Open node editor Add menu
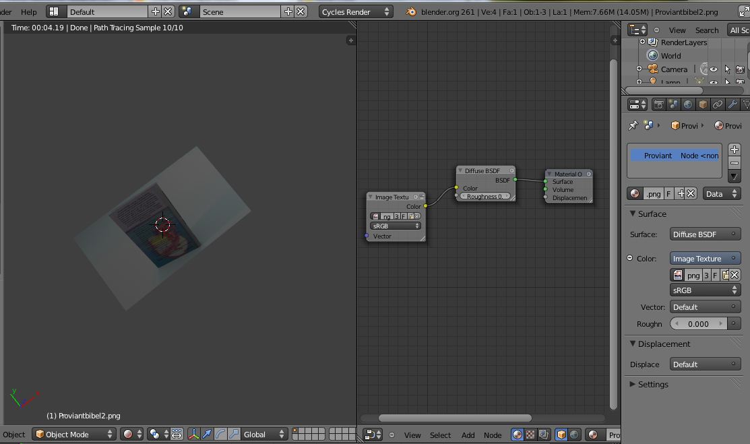This screenshot has width=750, height=444. point(468,435)
